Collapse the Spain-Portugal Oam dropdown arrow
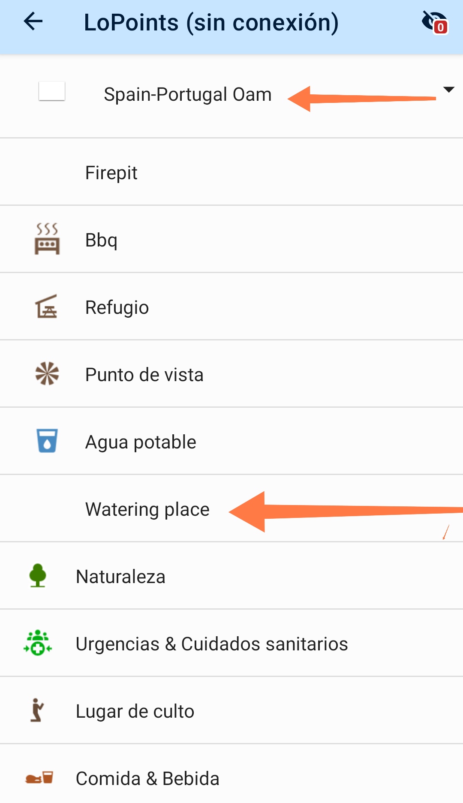 click(448, 90)
